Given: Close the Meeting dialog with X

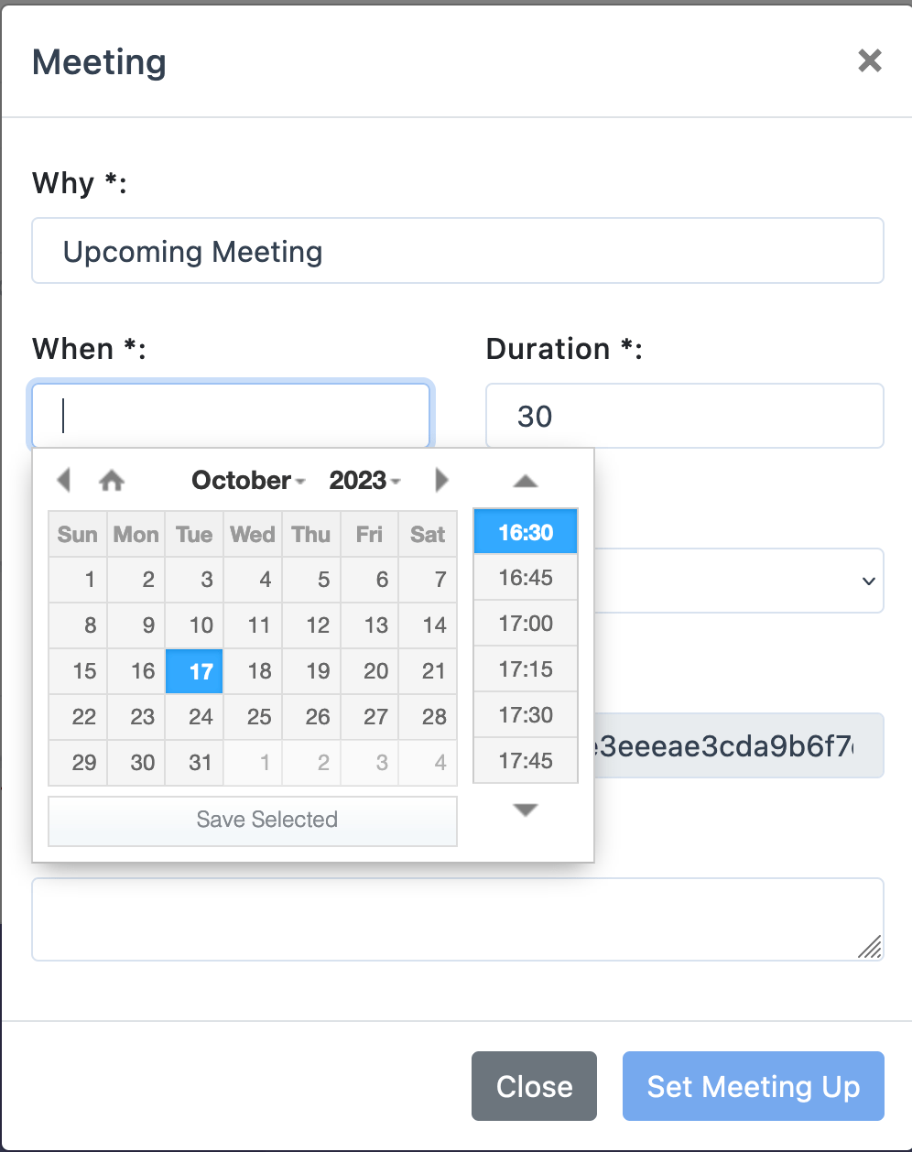Looking at the screenshot, I should (869, 61).
